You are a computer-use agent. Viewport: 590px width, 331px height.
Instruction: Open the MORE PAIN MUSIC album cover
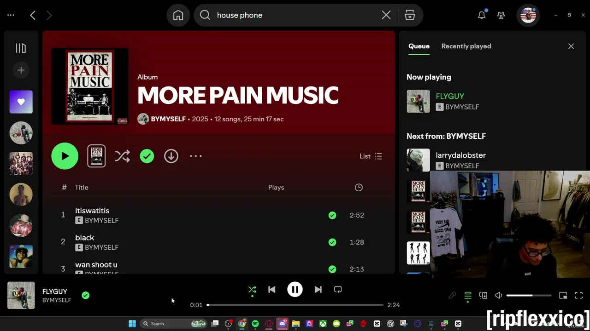click(x=90, y=86)
